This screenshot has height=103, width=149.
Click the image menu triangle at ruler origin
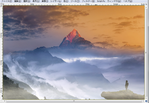(1, 4)
